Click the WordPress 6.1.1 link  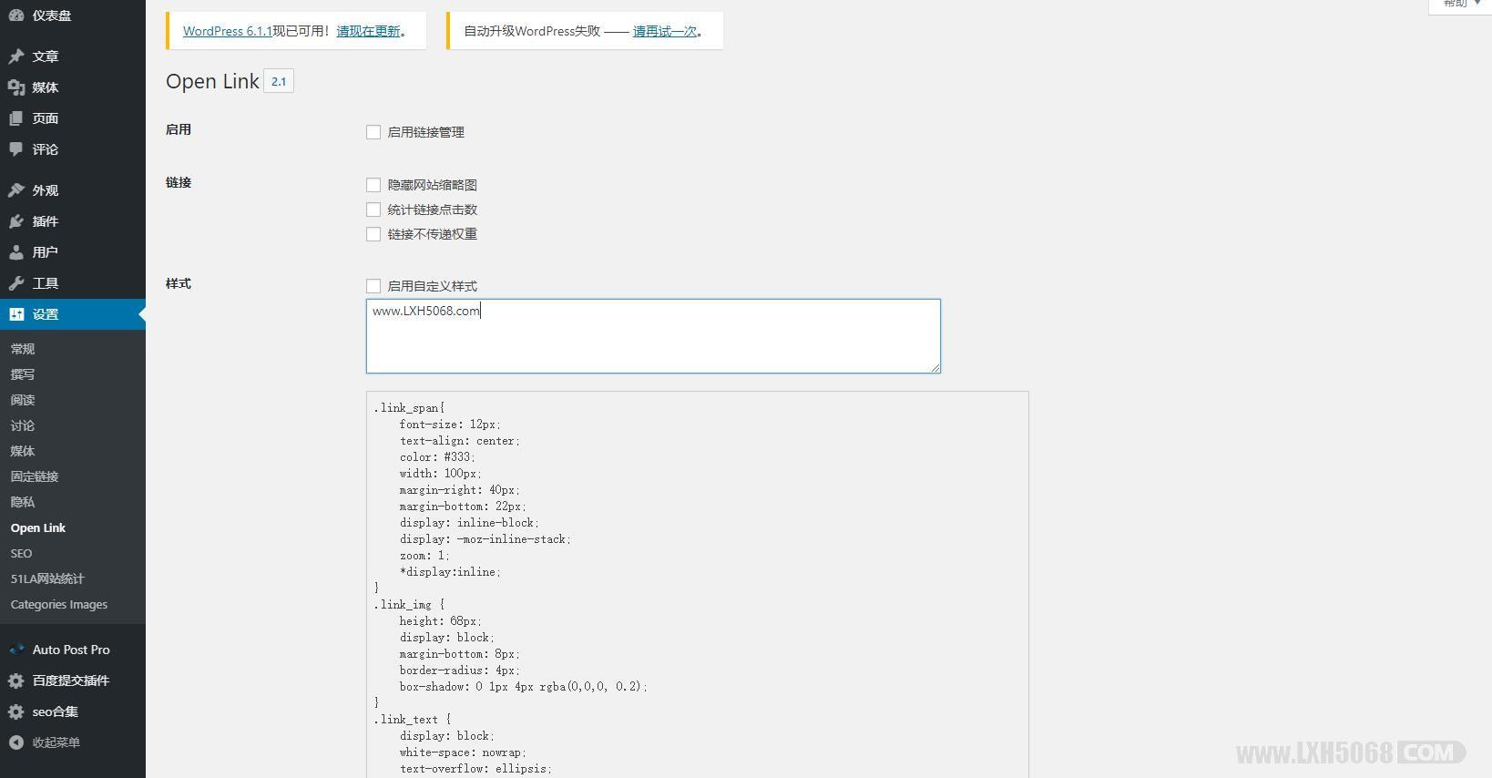tap(228, 31)
